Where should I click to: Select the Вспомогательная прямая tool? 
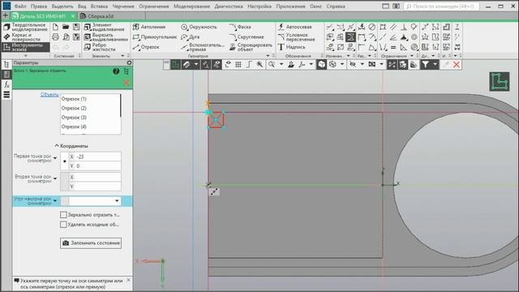(x=203, y=47)
